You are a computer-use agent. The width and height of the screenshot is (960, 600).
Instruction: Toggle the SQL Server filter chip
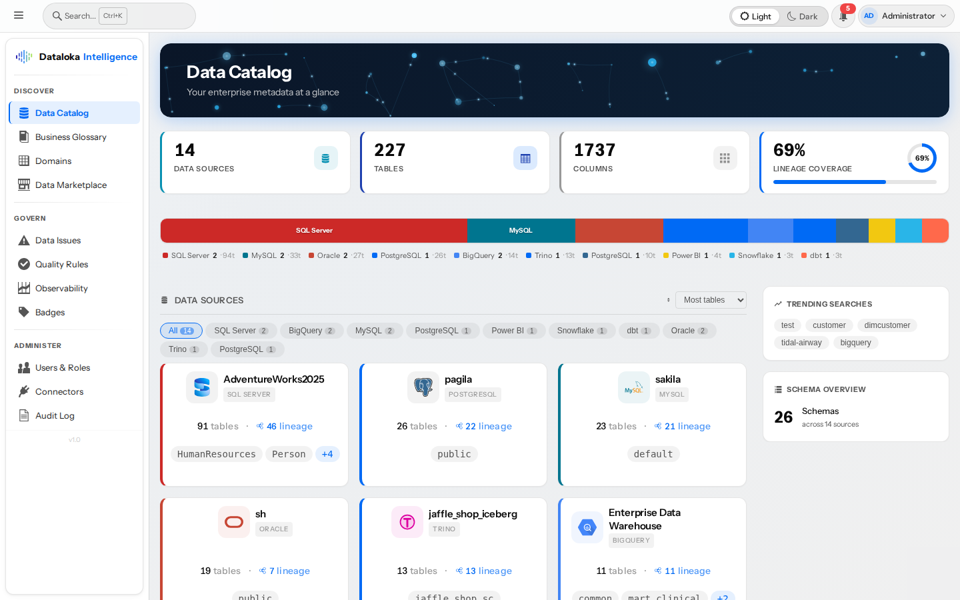241,331
